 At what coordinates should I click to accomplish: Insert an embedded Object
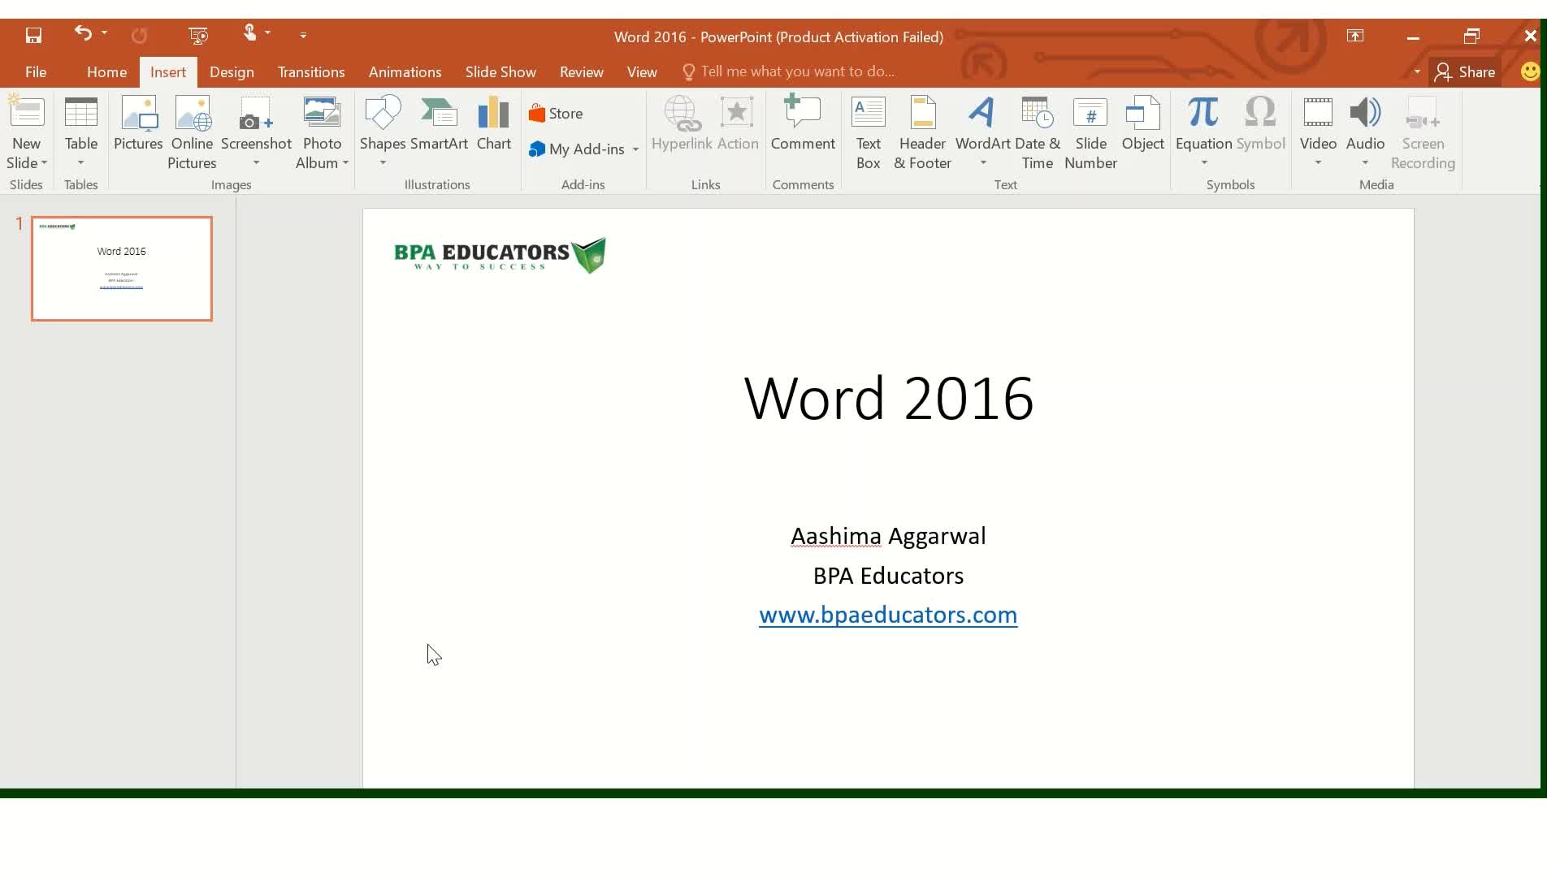(1142, 123)
